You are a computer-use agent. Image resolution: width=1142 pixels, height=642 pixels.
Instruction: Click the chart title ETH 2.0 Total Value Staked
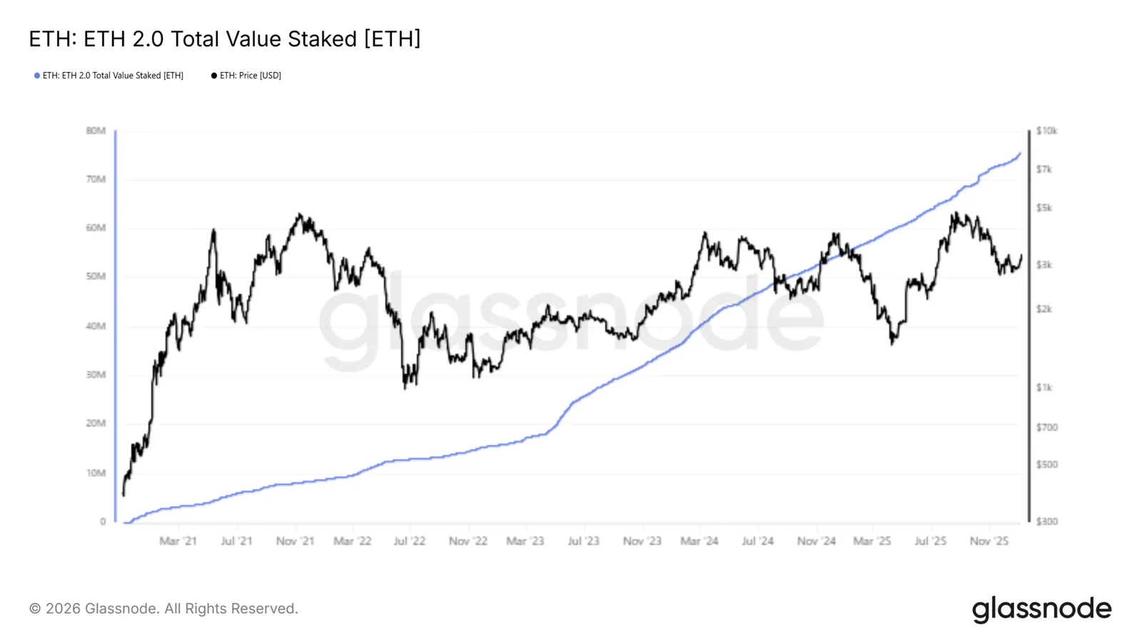click(225, 39)
